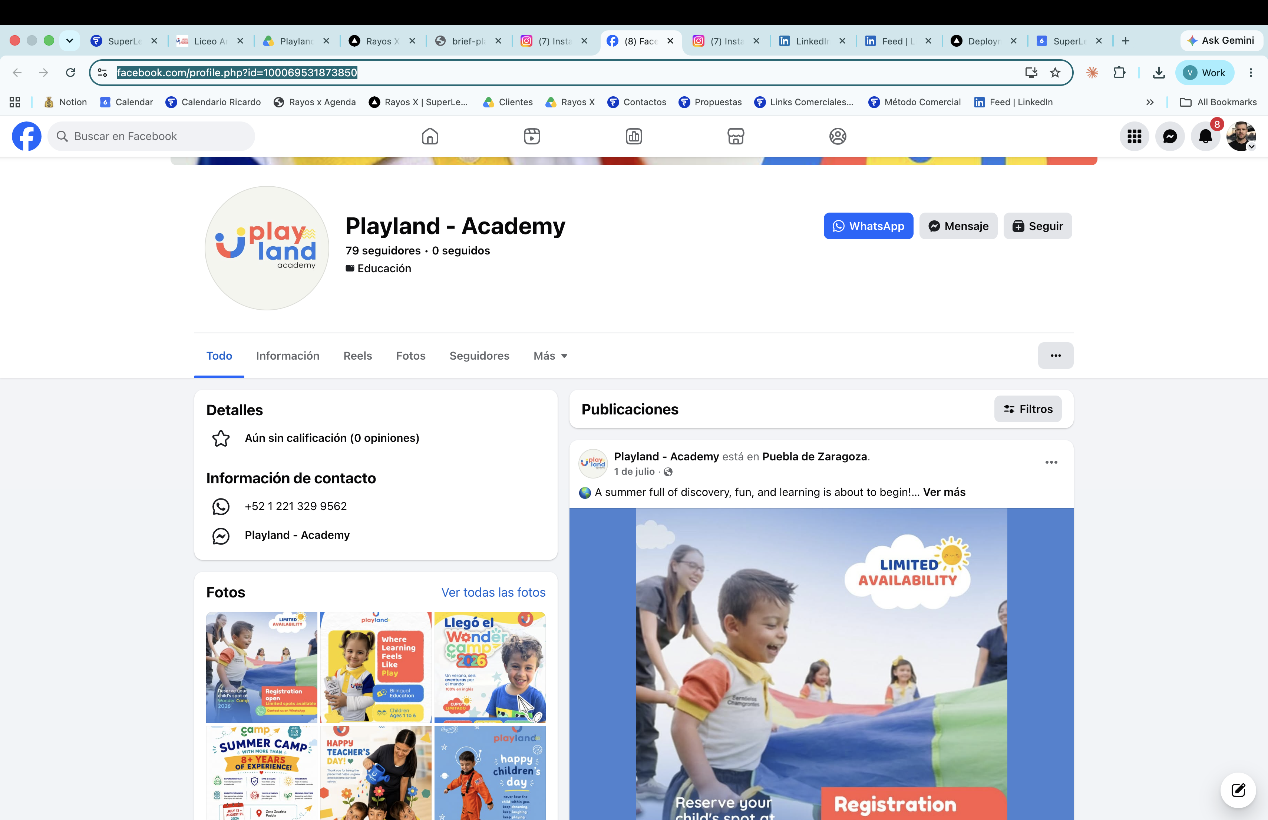Open the Chrome three-dot menu
This screenshot has height=820, width=1268.
(1251, 72)
